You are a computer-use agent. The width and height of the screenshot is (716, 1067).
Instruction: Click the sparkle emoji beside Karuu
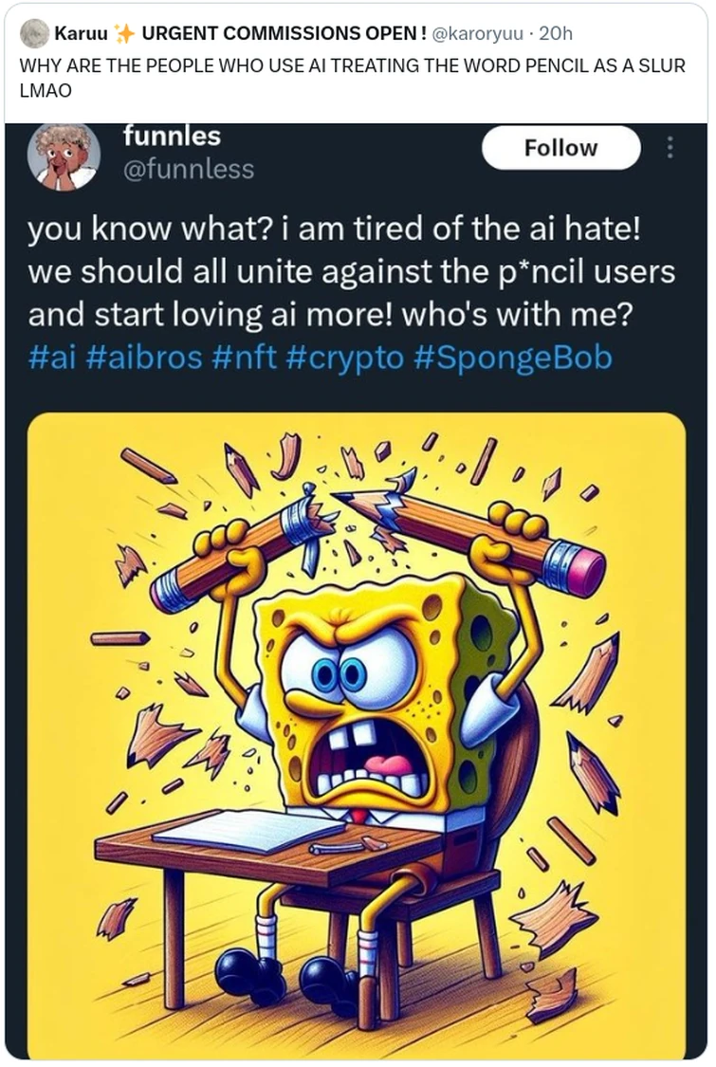click(125, 34)
